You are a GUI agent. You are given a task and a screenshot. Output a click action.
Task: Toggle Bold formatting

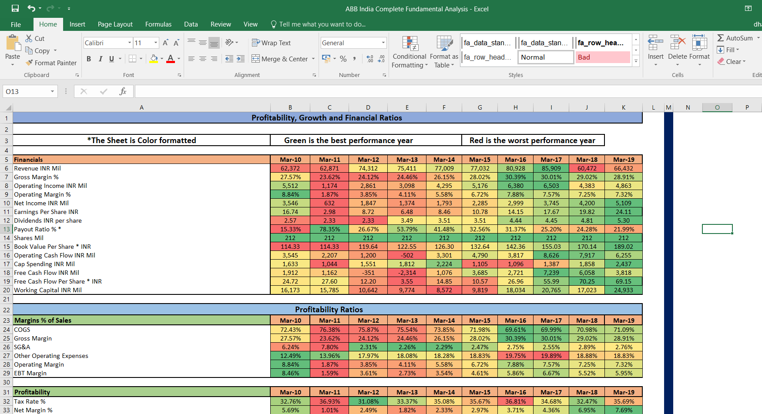coord(89,59)
